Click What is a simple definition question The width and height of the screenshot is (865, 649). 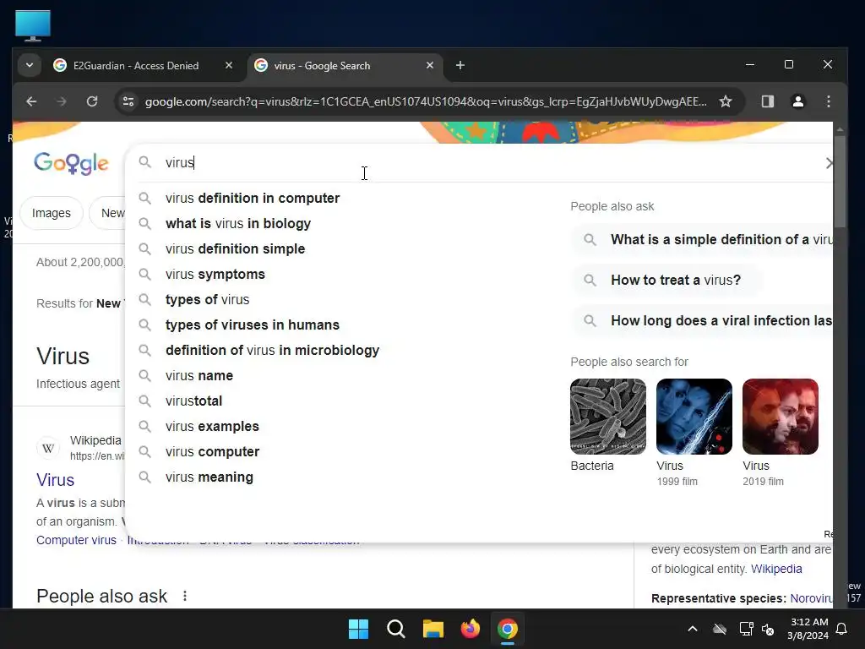[x=702, y=239]
